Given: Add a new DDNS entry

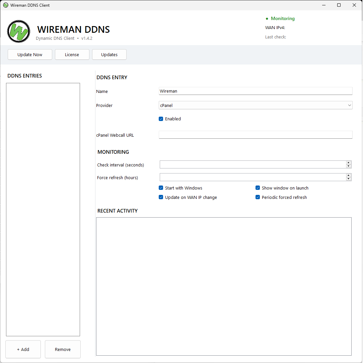Looking at the screenshot, I should 23,349.
